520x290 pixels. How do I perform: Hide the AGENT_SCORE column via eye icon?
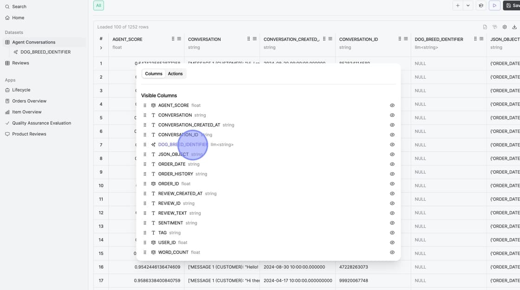coord(392,106)
